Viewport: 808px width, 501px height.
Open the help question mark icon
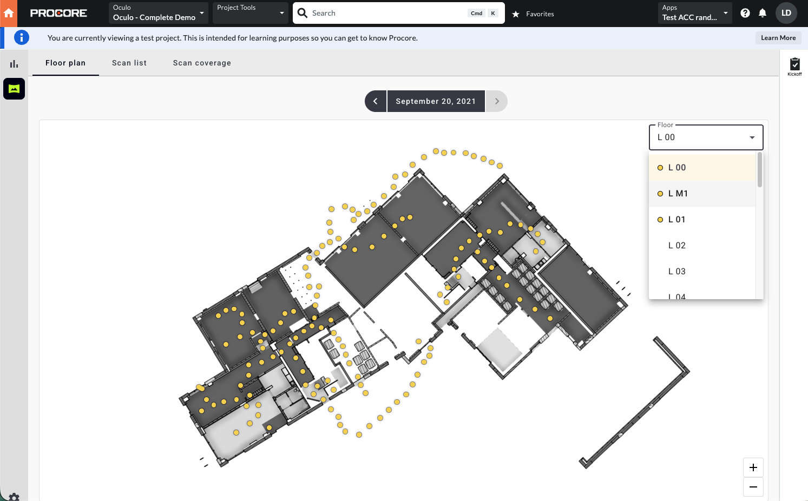tap(745, 13)
